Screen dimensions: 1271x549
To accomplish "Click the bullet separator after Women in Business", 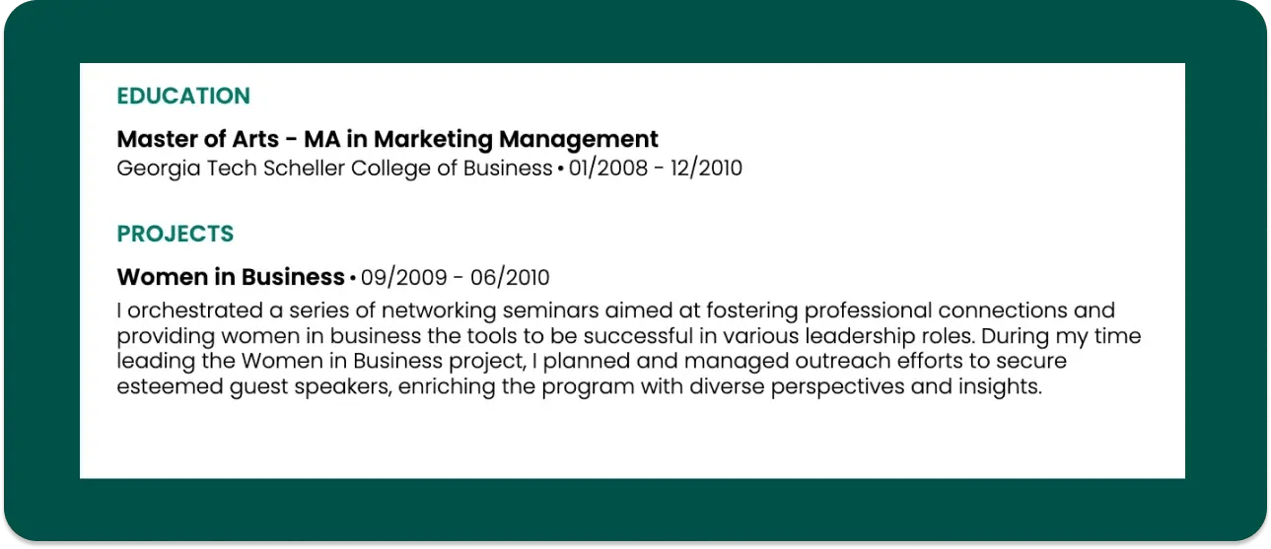I will pos(353,278).
